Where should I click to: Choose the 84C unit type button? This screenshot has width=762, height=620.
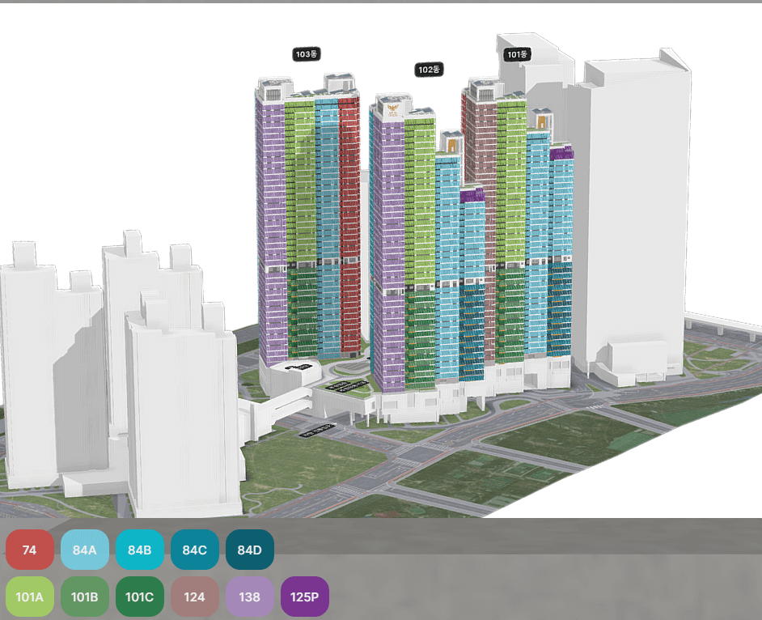pyautogui.click(x=194, y=550)
